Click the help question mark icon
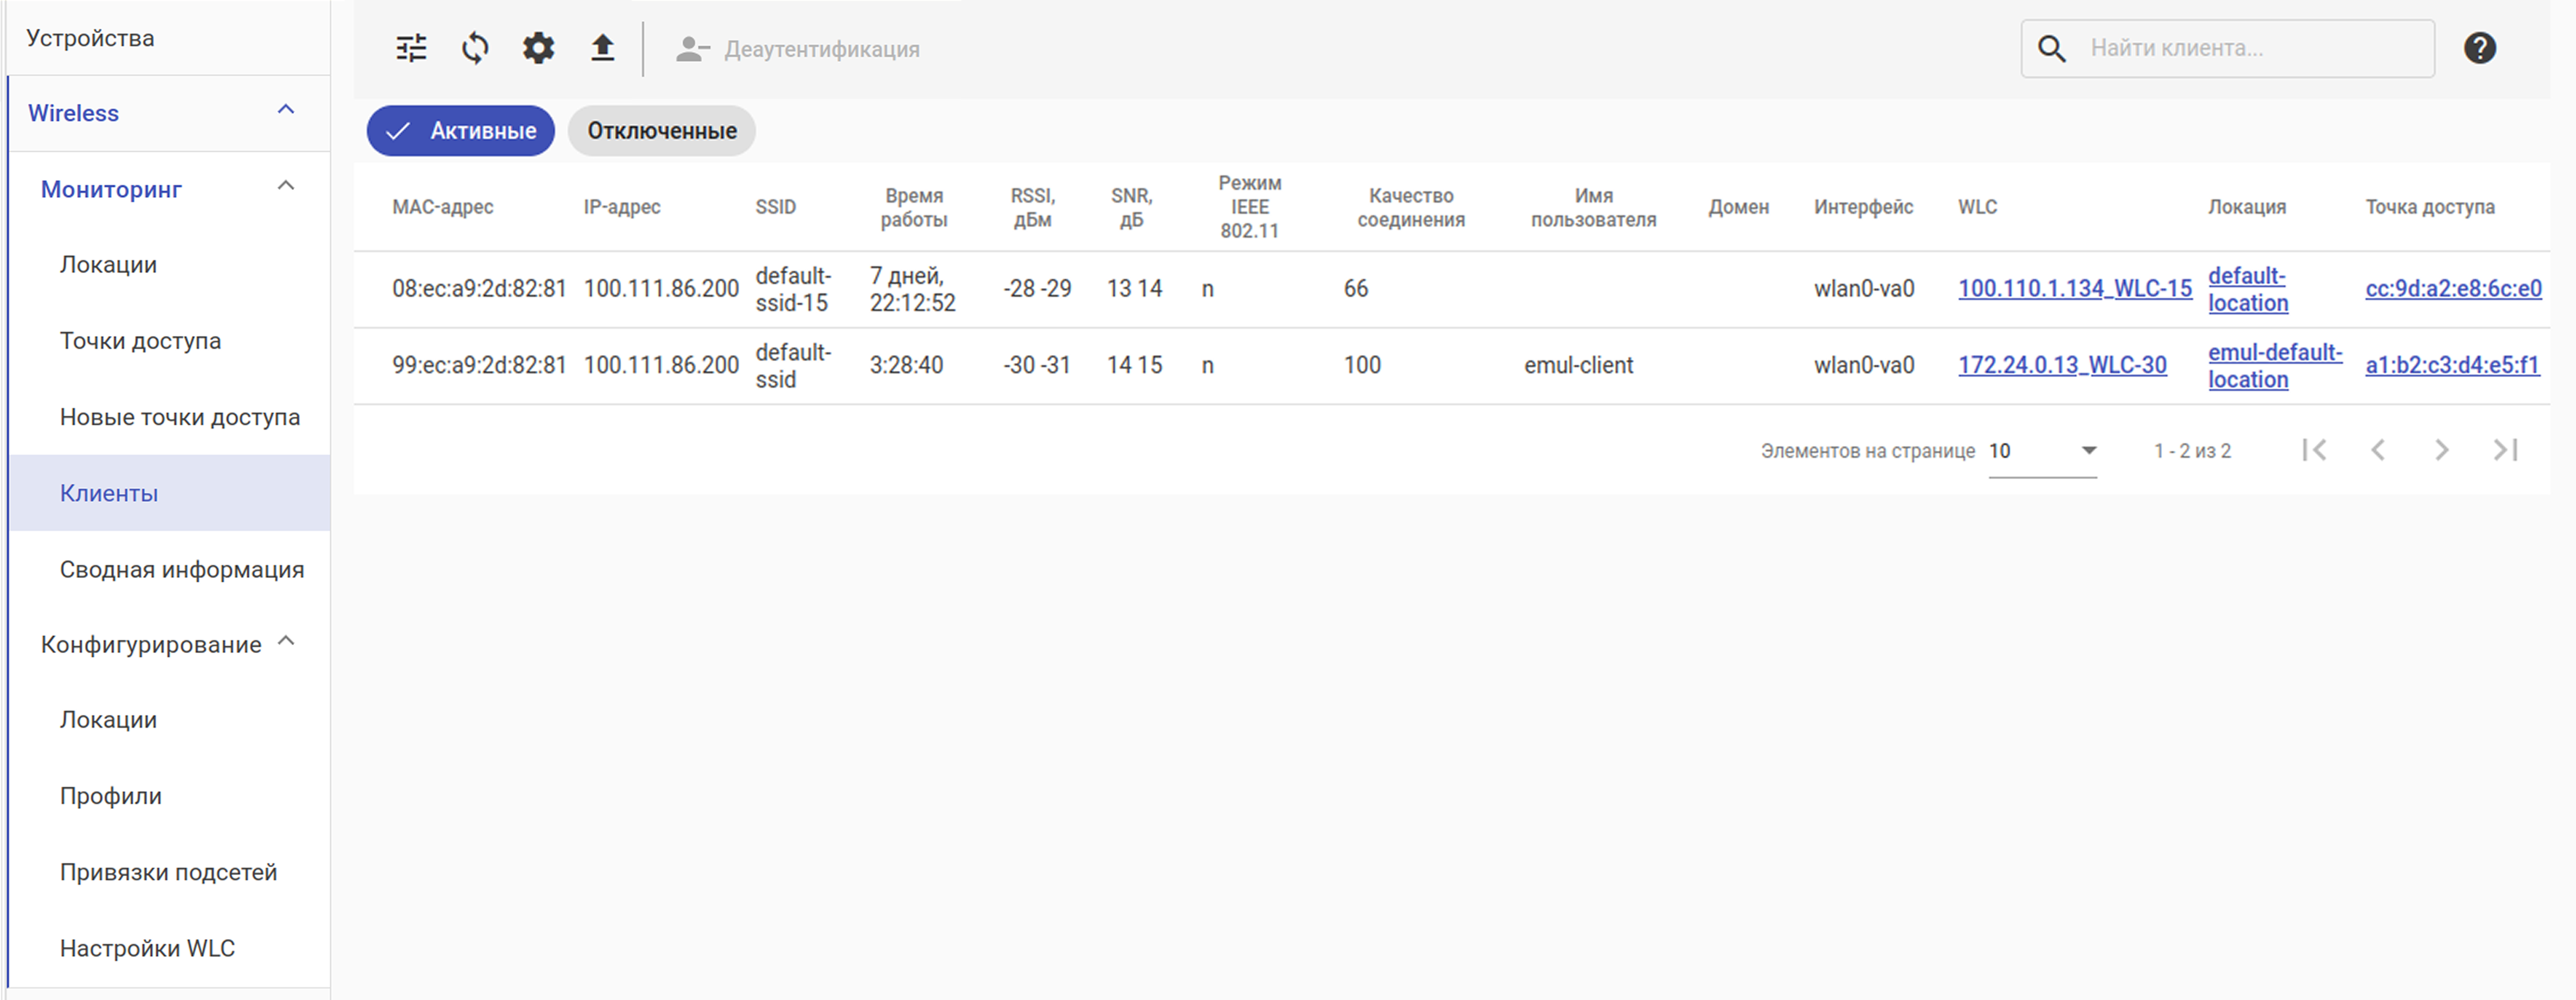 point(2479,48)
